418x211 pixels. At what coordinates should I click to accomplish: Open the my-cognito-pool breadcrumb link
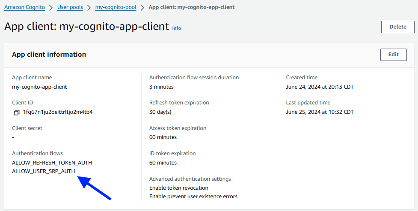[116, 7]
